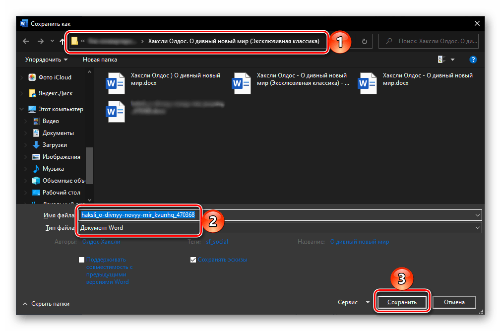Close the Сохранить как dialog
The image size is (501, 331).
477,23
